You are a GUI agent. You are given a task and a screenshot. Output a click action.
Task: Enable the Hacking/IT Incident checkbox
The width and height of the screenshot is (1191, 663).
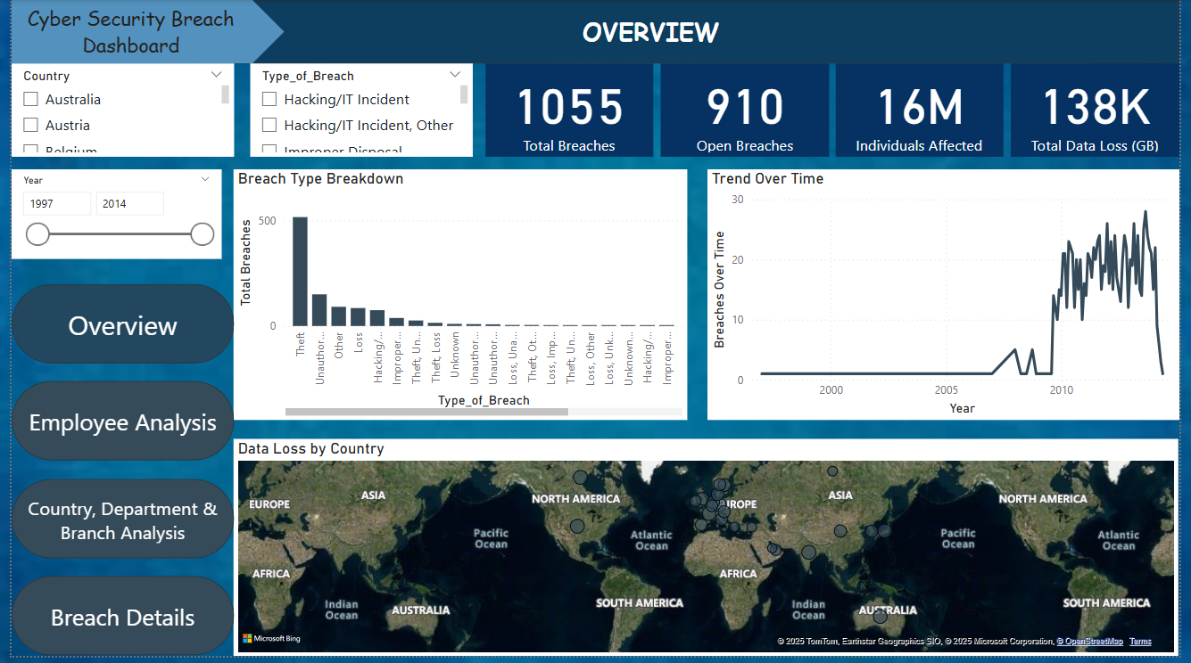pos(269,100)
